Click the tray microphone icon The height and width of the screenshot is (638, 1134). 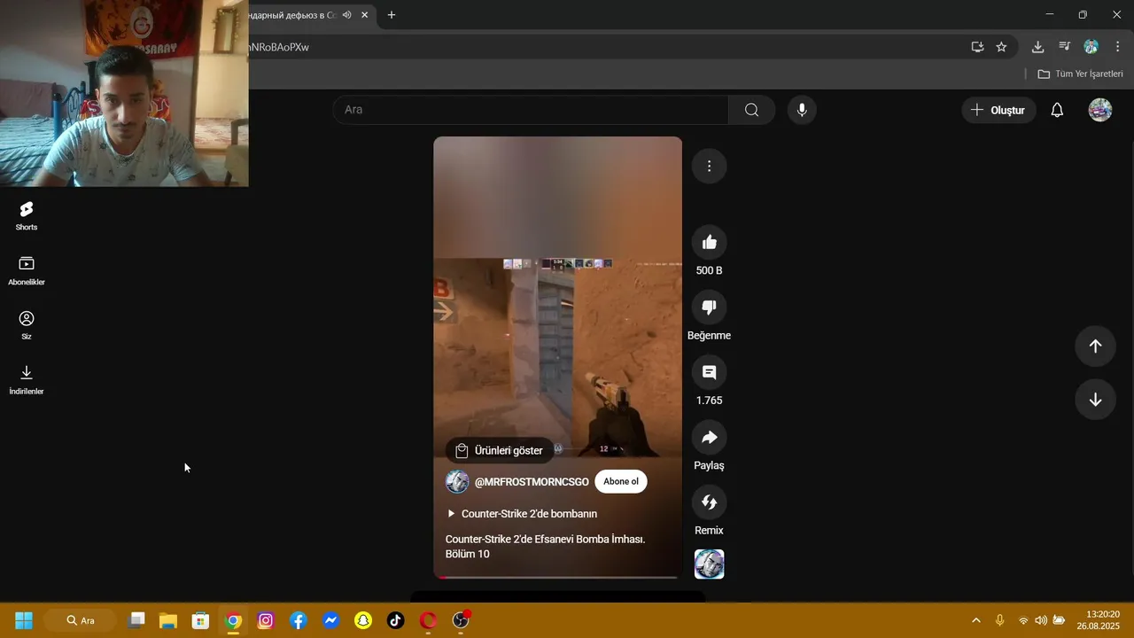(x=1000, y=620)
